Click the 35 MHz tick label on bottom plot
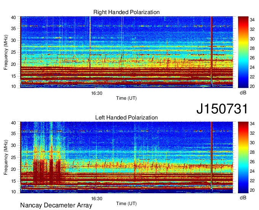Image resolution: width=259 pixels, height=210 pixels. [13, 133]
